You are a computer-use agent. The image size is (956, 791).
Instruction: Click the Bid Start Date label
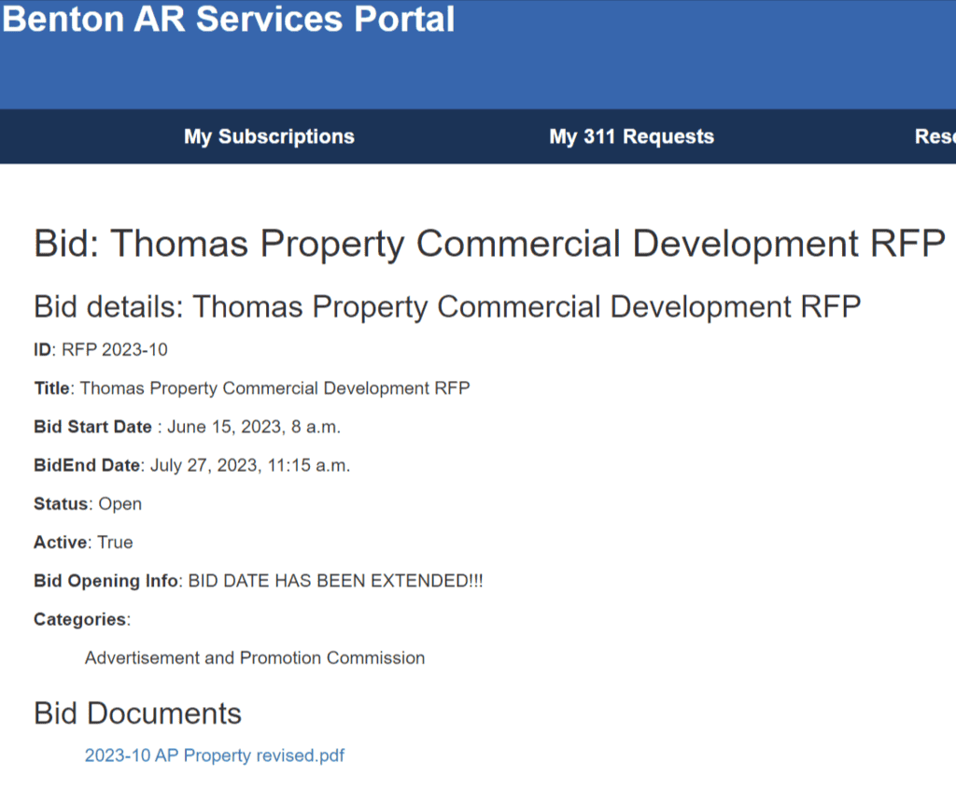[92, 427]
